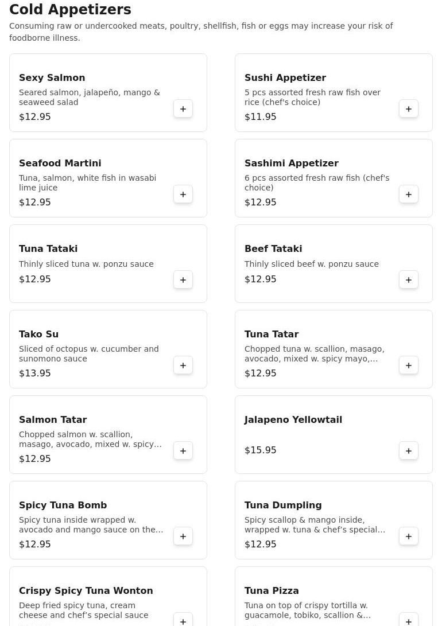
Task: Click the plus icon for Seafood Martini
Action: (x=183, y=195)
